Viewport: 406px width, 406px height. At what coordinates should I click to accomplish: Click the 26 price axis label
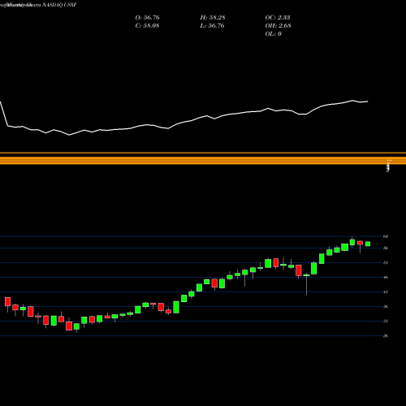click(x=386, y=335)
